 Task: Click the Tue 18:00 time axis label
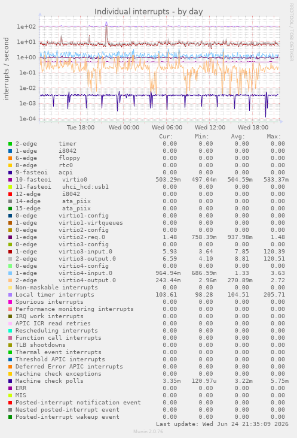tap(81, 128)
